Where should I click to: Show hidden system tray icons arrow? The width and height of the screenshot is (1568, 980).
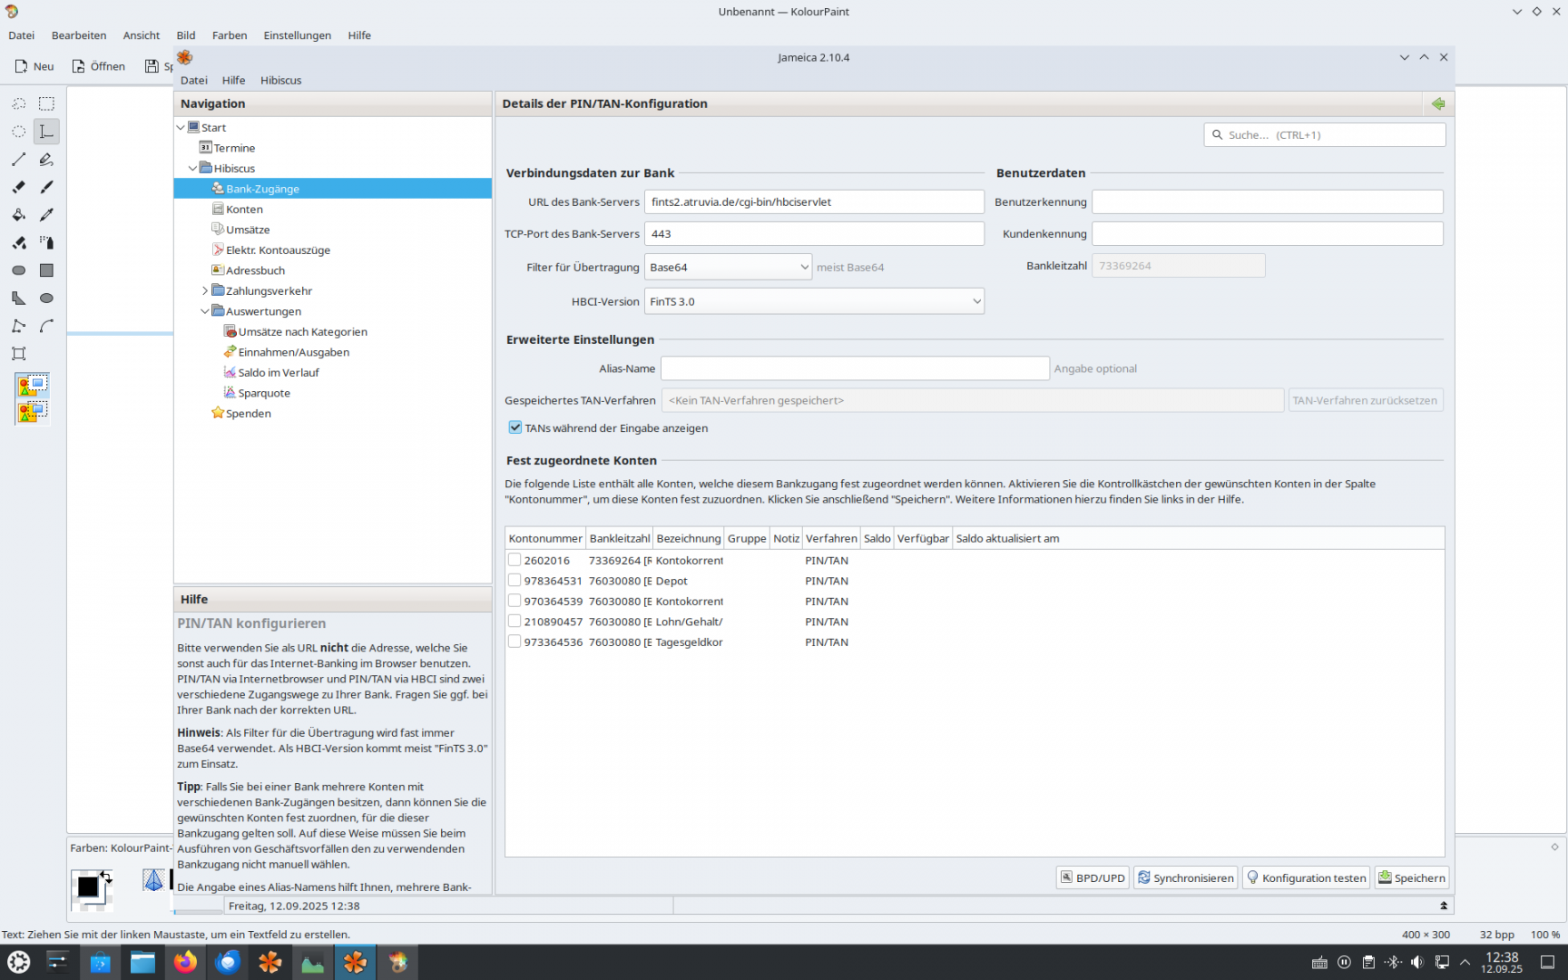pyautogui.click(x=1465, y=962)
